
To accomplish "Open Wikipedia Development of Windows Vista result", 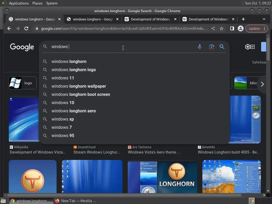I will point(37,152).
